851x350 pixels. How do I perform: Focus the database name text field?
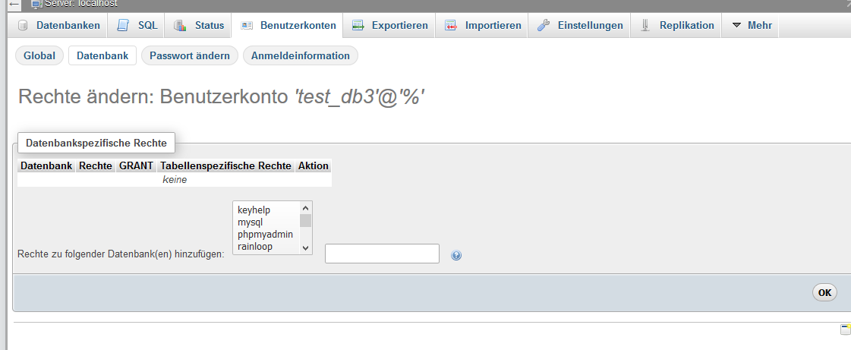click(382, 254)
